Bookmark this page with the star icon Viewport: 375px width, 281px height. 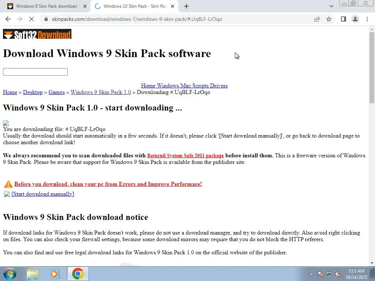(329, 19)
